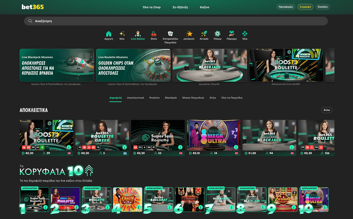
Task: Open top 10 rank 8 bet365 Blackjack
Action: [252, 199]
